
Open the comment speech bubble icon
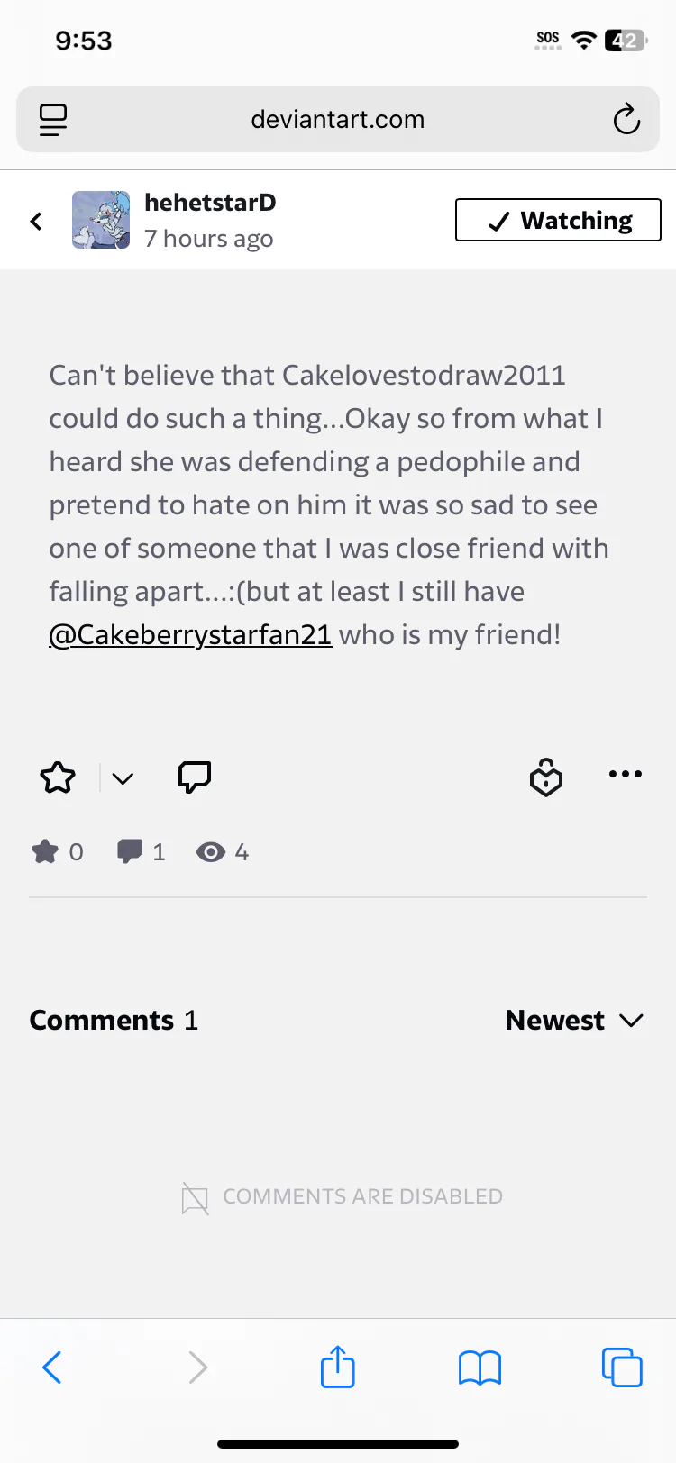(195, 777)
